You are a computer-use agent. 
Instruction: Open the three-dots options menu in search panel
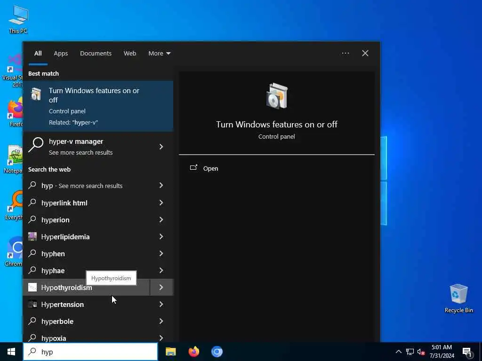click(345, 54)
